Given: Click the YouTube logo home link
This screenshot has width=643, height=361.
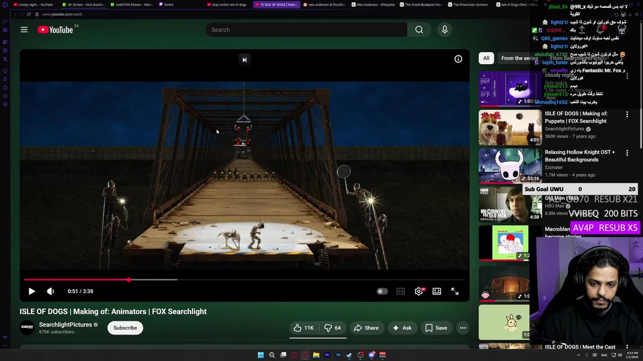Looking at the screenshot, I should pos(55,30).
